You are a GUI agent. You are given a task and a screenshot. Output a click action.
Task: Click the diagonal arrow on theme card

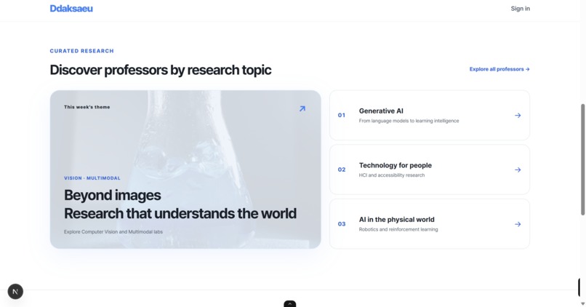pyautogui.click(x=302, y=109)
